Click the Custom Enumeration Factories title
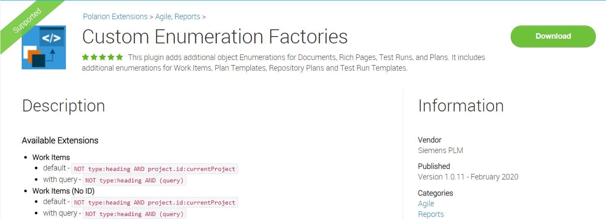The height and width of the screenshot is (219, 606). point(215,37)
